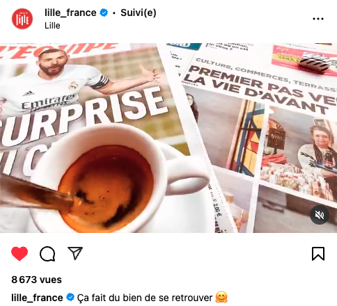Open the Suivi(e) following options
337x306 pixels.
pyautogui.click(x=139, y=13)
